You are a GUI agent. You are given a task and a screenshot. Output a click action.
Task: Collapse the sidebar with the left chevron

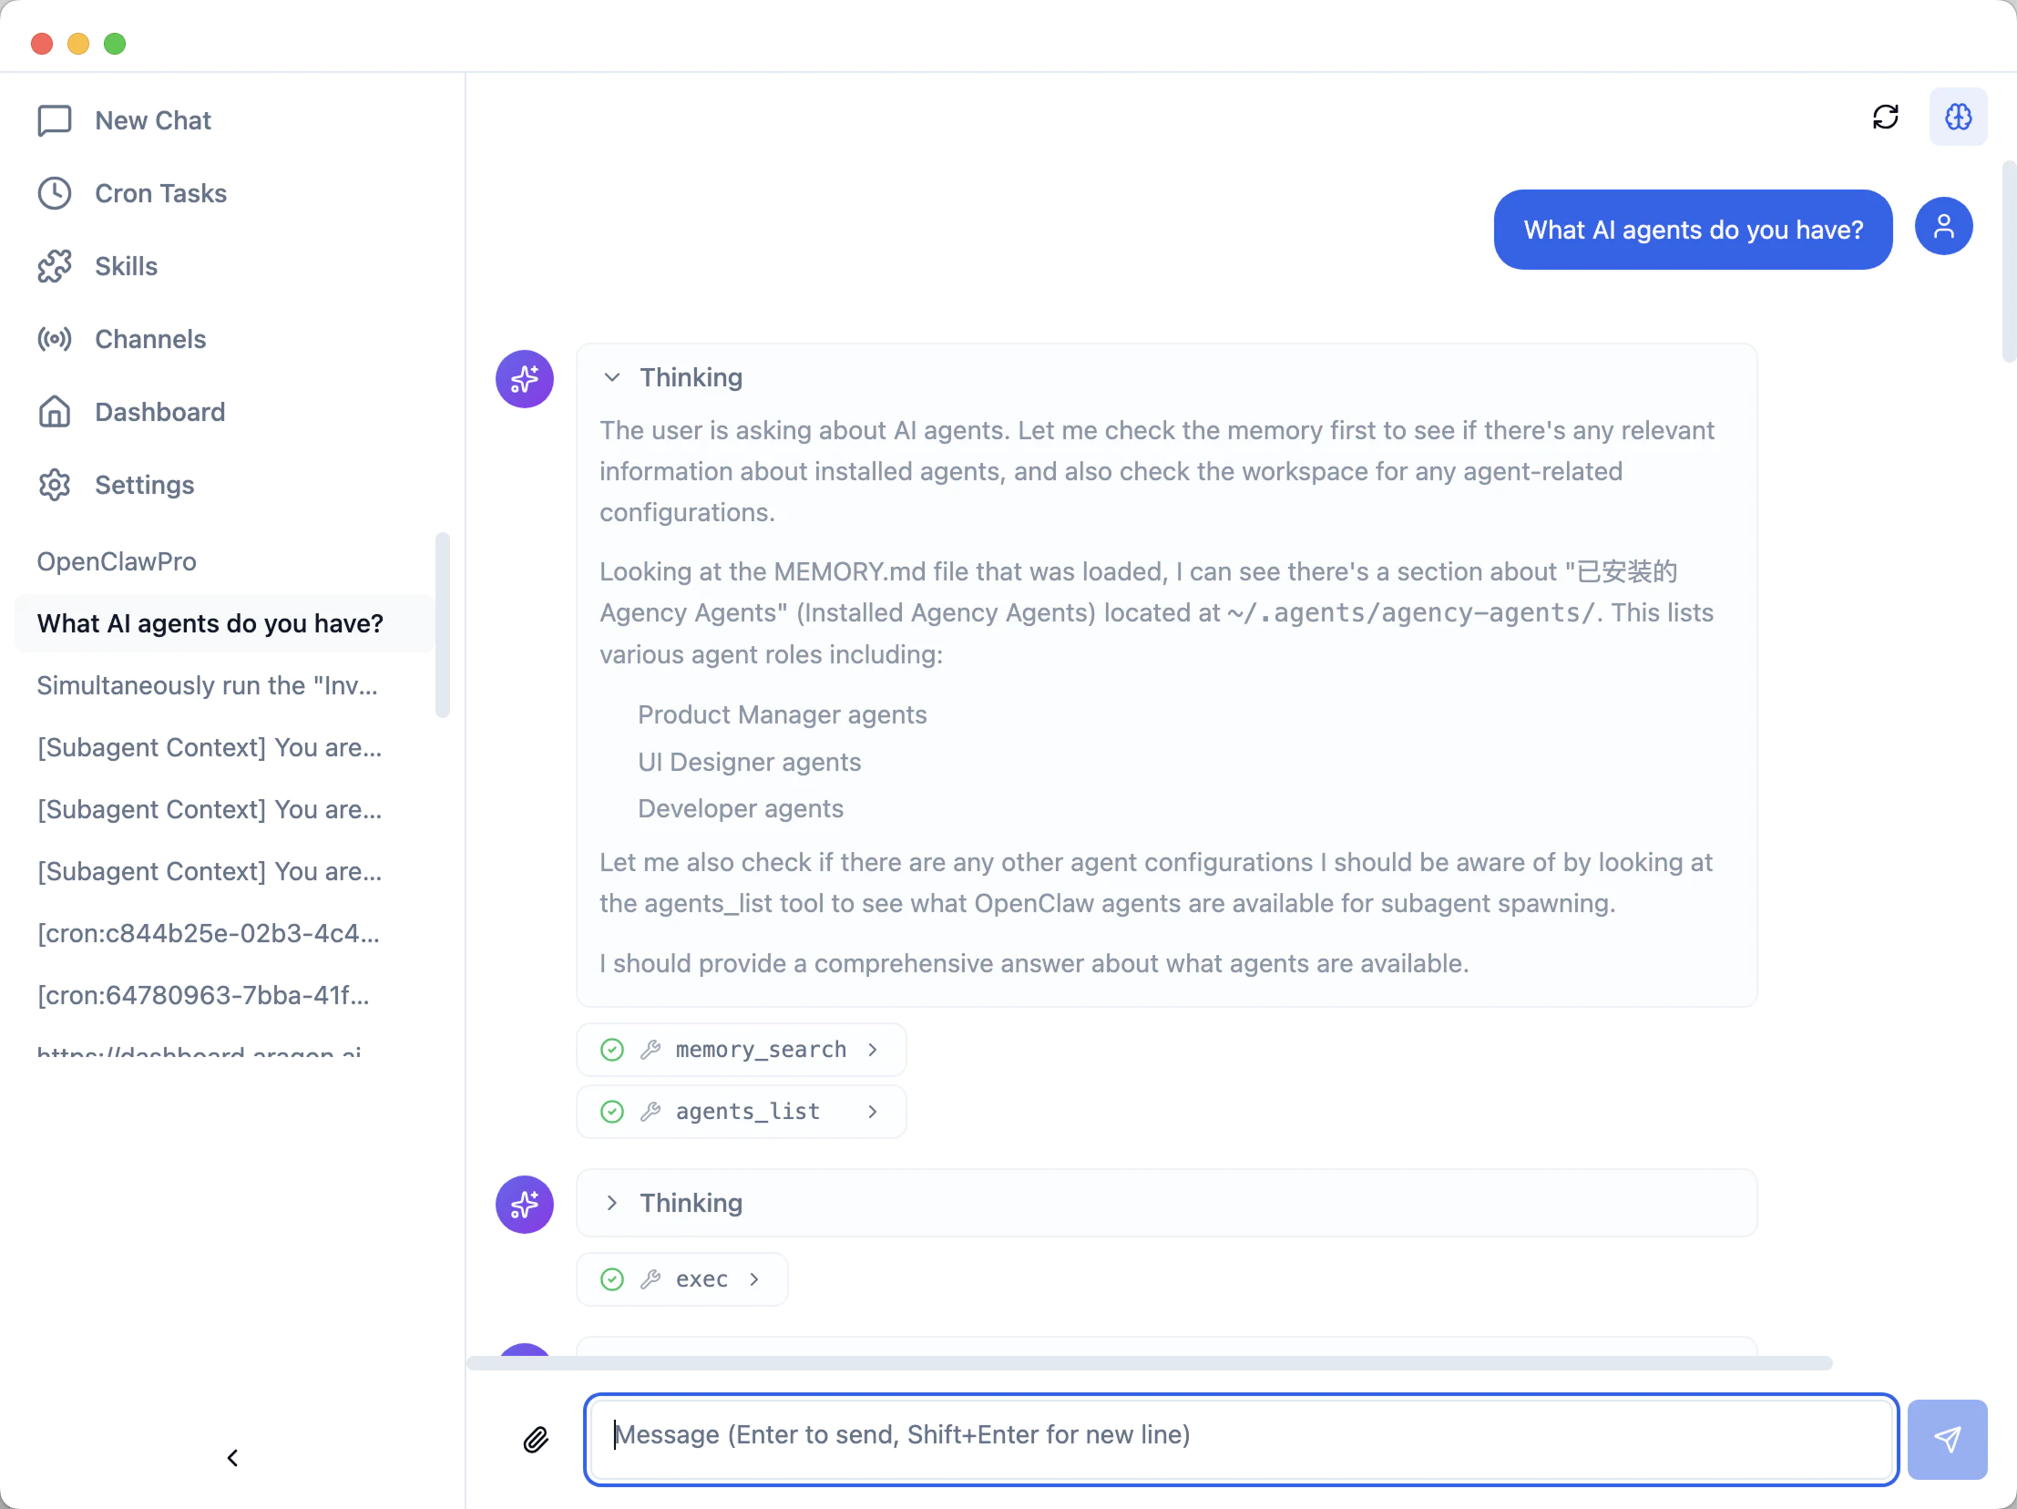(x=232, y=1458)
